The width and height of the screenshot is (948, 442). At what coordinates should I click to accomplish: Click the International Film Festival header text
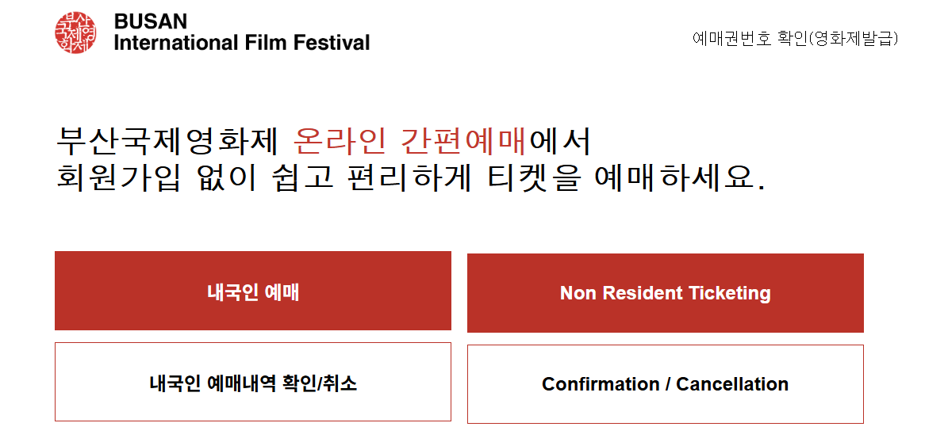coord(242,43)
